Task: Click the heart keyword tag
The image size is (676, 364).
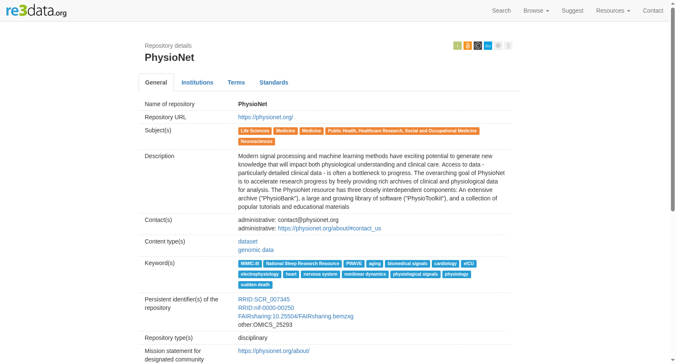Action: pyautogui.click(x=291, y=274)
